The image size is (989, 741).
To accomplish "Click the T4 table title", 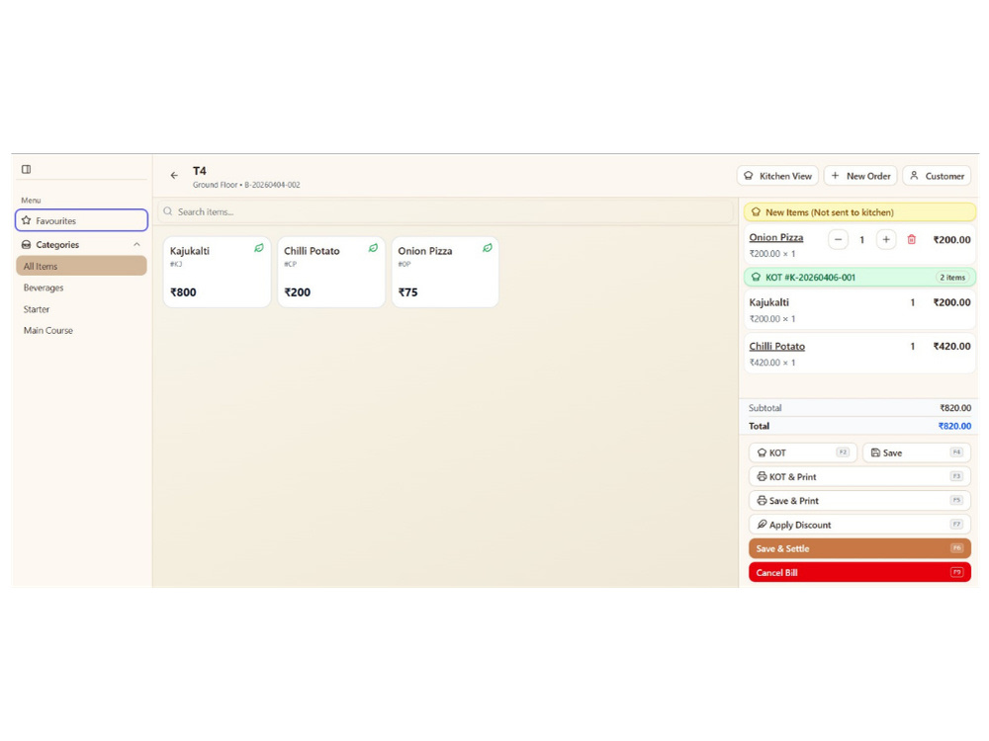I will 200,171.
